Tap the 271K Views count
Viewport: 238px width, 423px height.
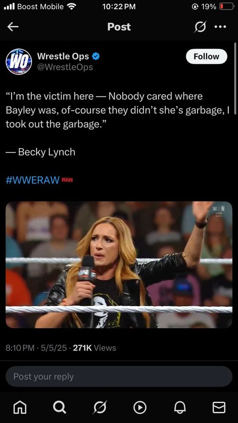[x=94, y=348]
